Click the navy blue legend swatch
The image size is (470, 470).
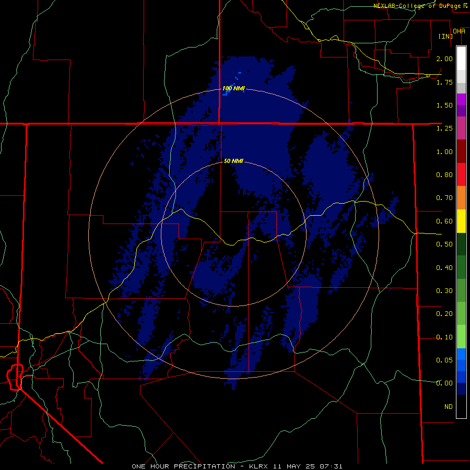point(461,389)
